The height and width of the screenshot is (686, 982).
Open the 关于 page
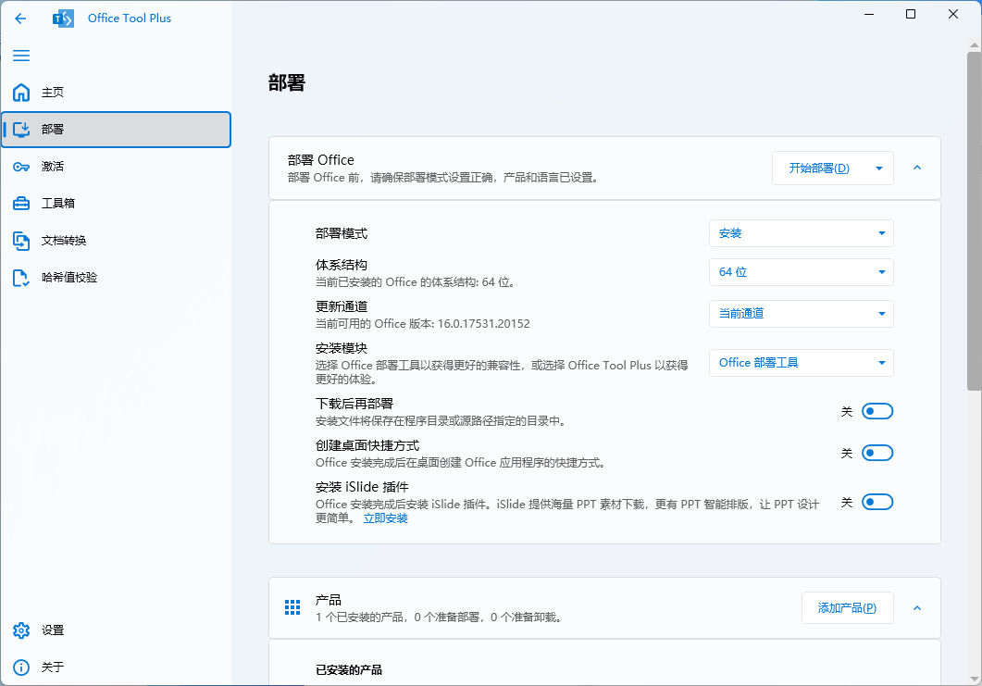pos(116,667)
